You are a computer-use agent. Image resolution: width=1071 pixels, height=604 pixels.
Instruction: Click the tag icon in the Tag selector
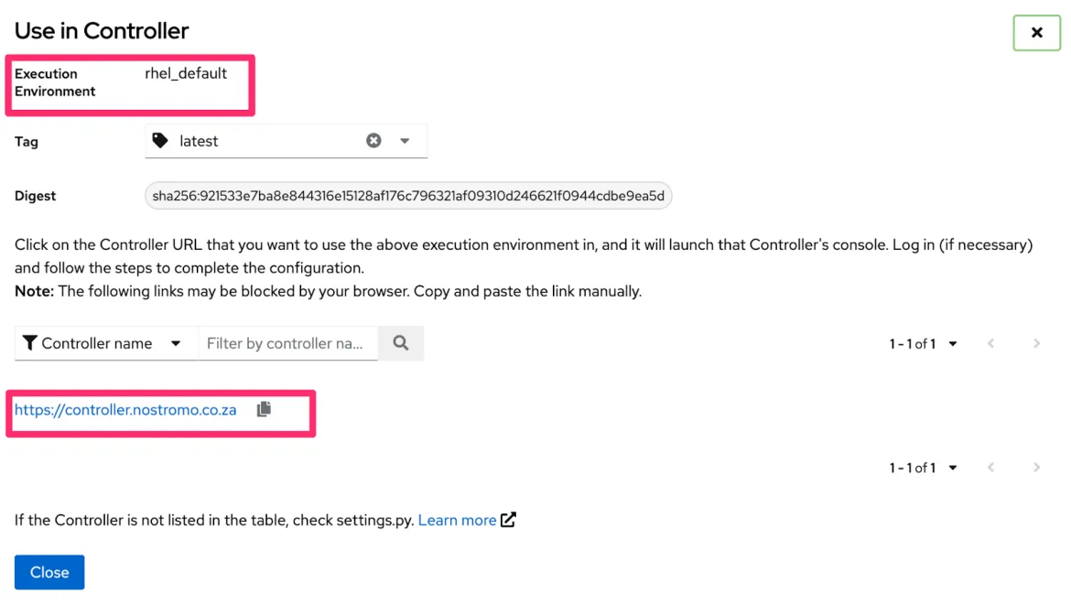[160, 141]
